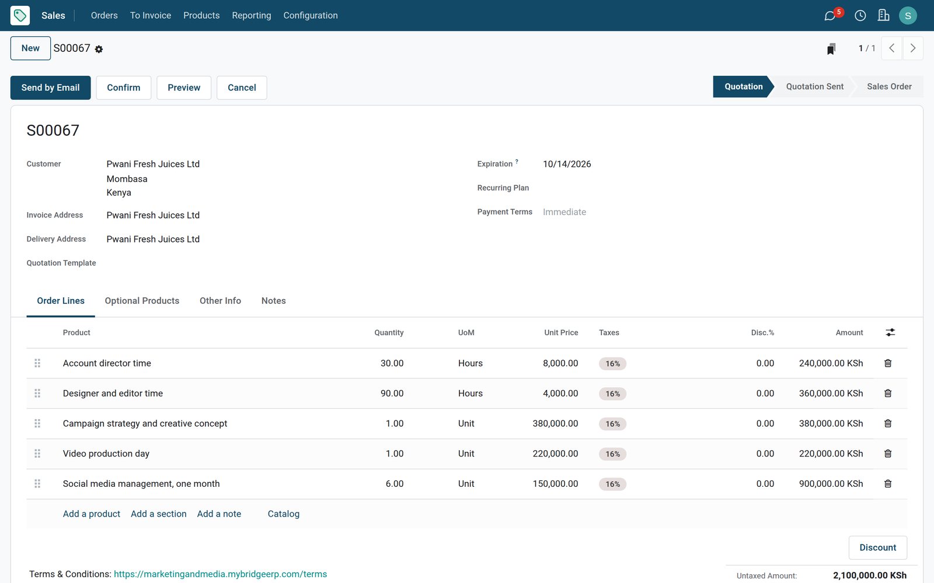This screenshot has width=934, height=583.
Task: Click the bookmark icon near pager
Action: [x=831, y=49]
